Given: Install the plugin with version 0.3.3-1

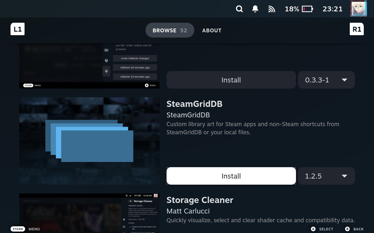Looking at the screenshot, I should point(231,80).
